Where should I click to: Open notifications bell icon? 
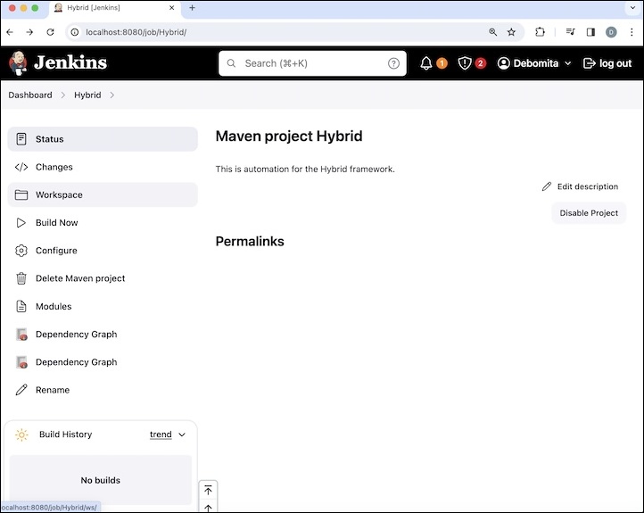(426, 63)
